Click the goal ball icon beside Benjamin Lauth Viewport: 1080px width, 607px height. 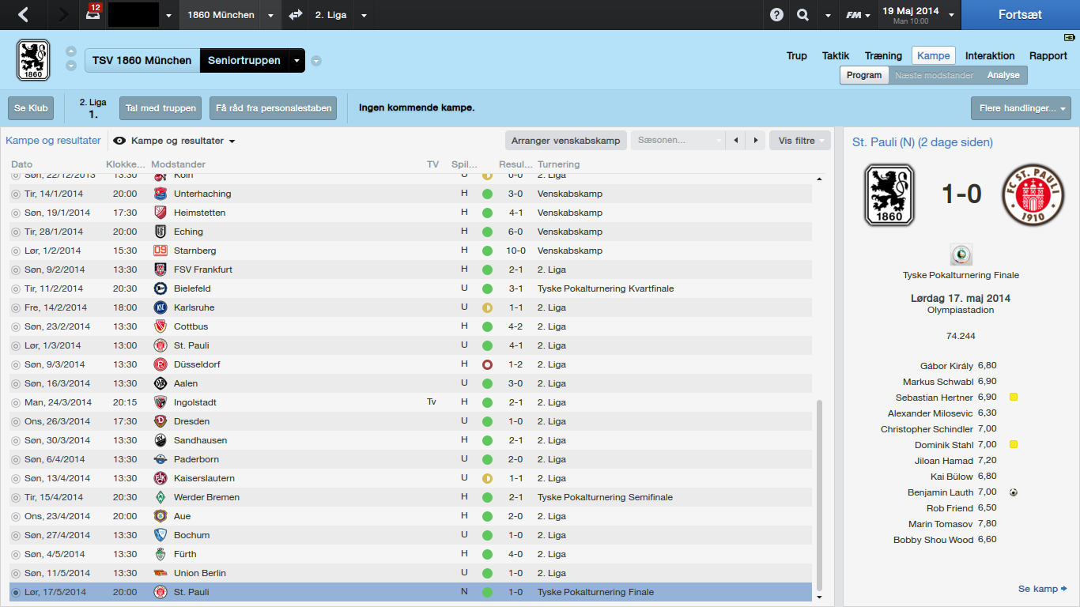coord(1014,492)
